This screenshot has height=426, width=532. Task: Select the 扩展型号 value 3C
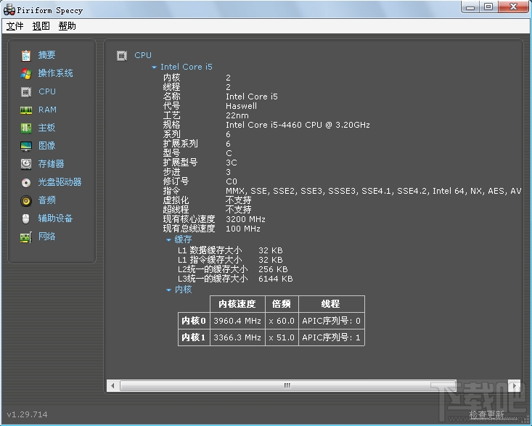pos(232,163)
